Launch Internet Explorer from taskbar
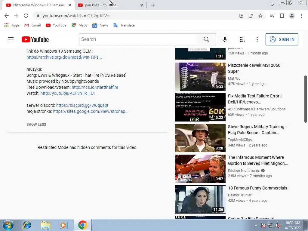Image resolution: width=308 pixels, height=231 pixels. tap(27, 225)
